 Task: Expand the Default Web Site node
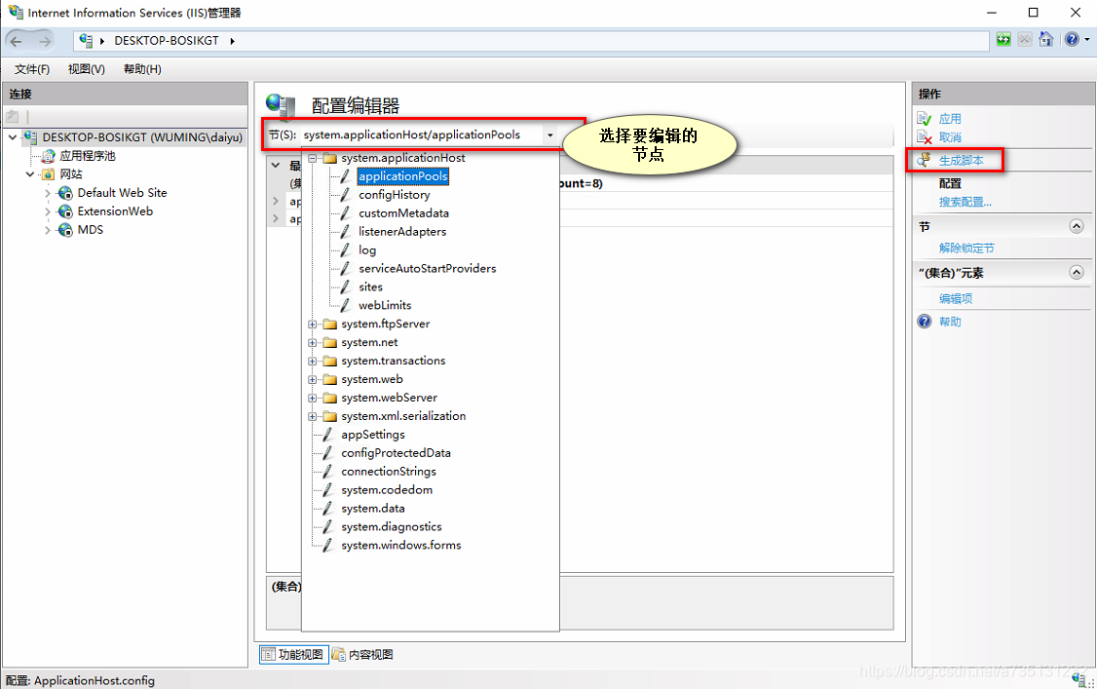(x=48, y=193)
